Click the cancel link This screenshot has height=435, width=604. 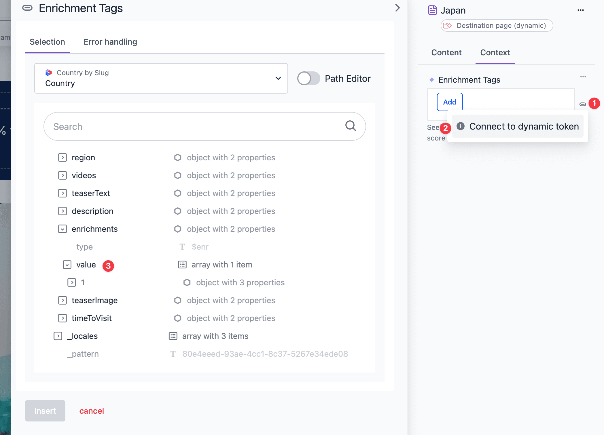tap(92, 411)
